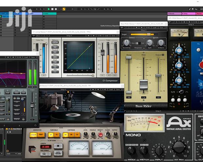Click the Mode knob on Aphex Exciter
This screenshot has height=162, width=203.
(132, 151)
